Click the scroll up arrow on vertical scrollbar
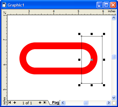118x107 pixels. coord(114,18)
